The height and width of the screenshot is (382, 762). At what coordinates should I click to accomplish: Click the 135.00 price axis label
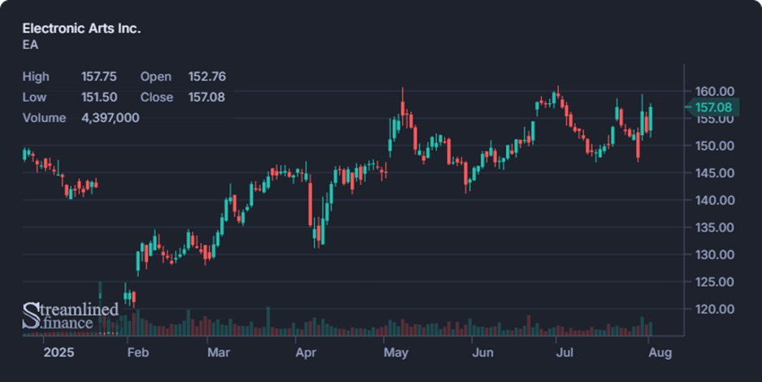pyautogui.click(x=714, y=228)
